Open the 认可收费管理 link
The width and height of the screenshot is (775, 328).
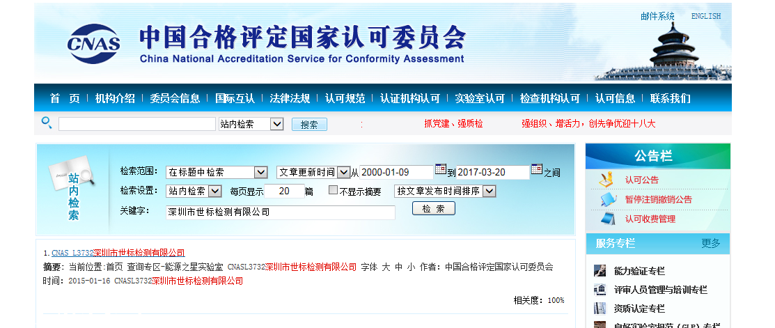coord(650,219)
